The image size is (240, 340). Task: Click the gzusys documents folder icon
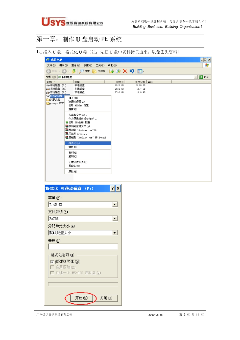coord(48,103)
